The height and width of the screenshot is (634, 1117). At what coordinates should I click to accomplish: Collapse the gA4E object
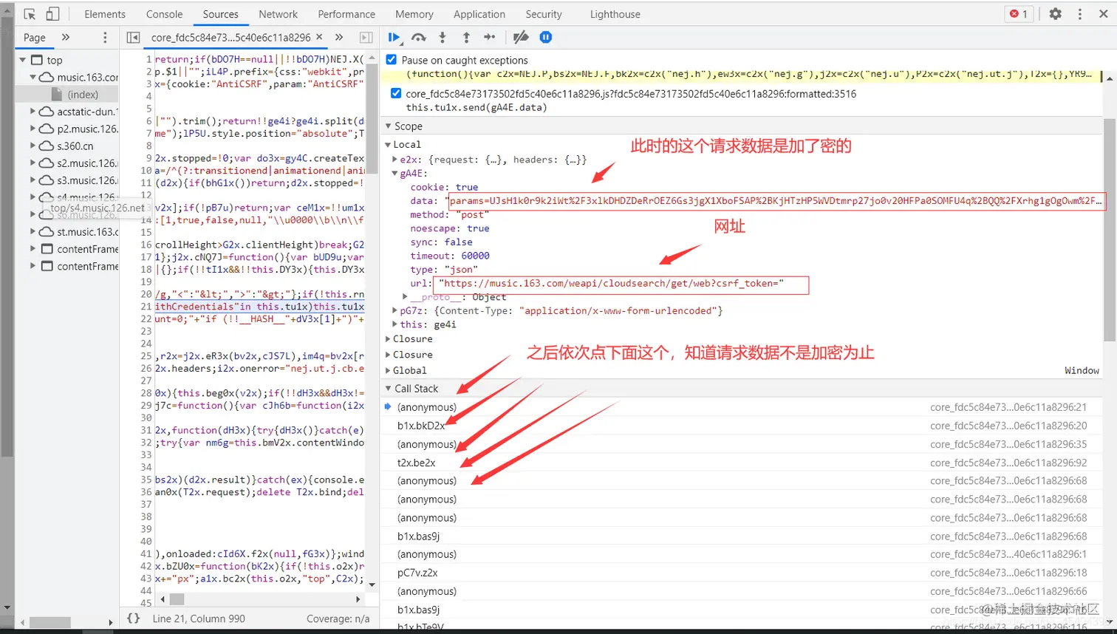[x=394, y=173]
